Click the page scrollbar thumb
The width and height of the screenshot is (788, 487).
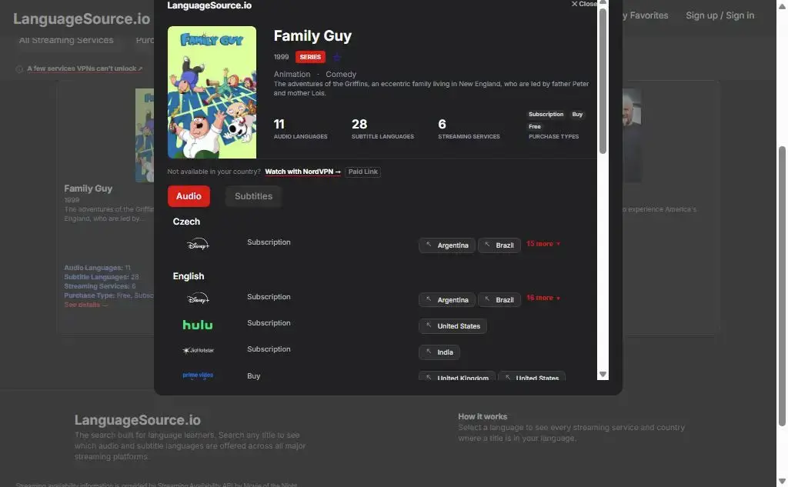[782, 286]
